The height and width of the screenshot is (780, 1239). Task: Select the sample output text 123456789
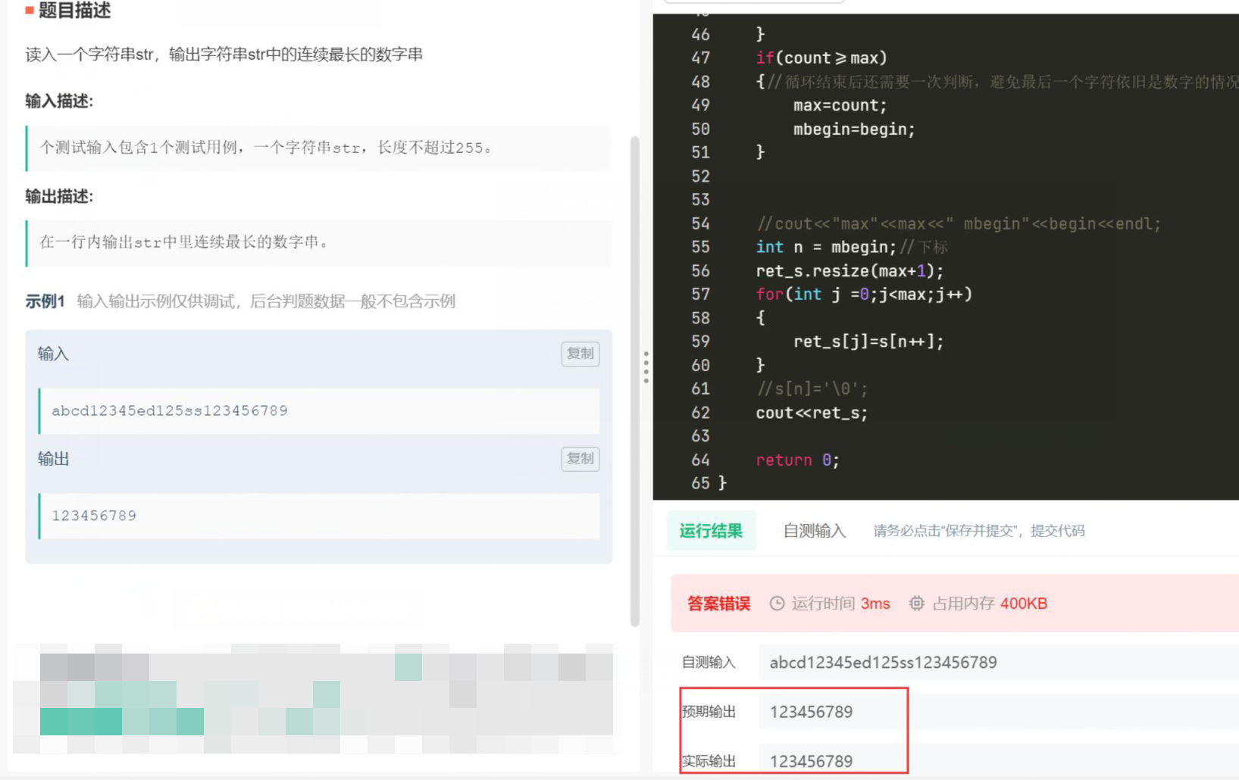(x=94, y=516)
